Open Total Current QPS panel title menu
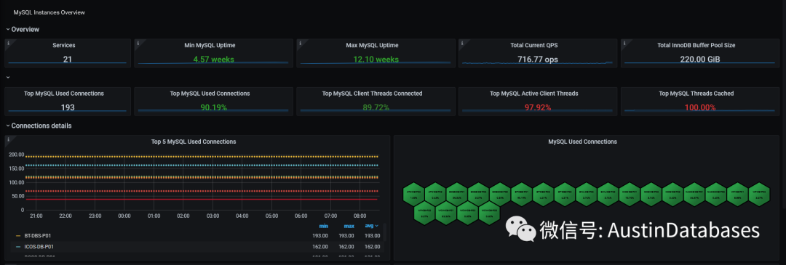This screenshot has height=265, width=786. [x=534, y=45]
